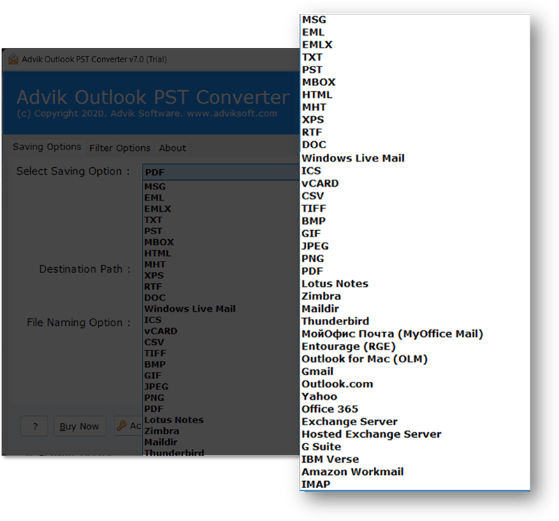559x521 pixels.
Task: Switch to the Saving Options tab
Action: (x=47, y=147)
